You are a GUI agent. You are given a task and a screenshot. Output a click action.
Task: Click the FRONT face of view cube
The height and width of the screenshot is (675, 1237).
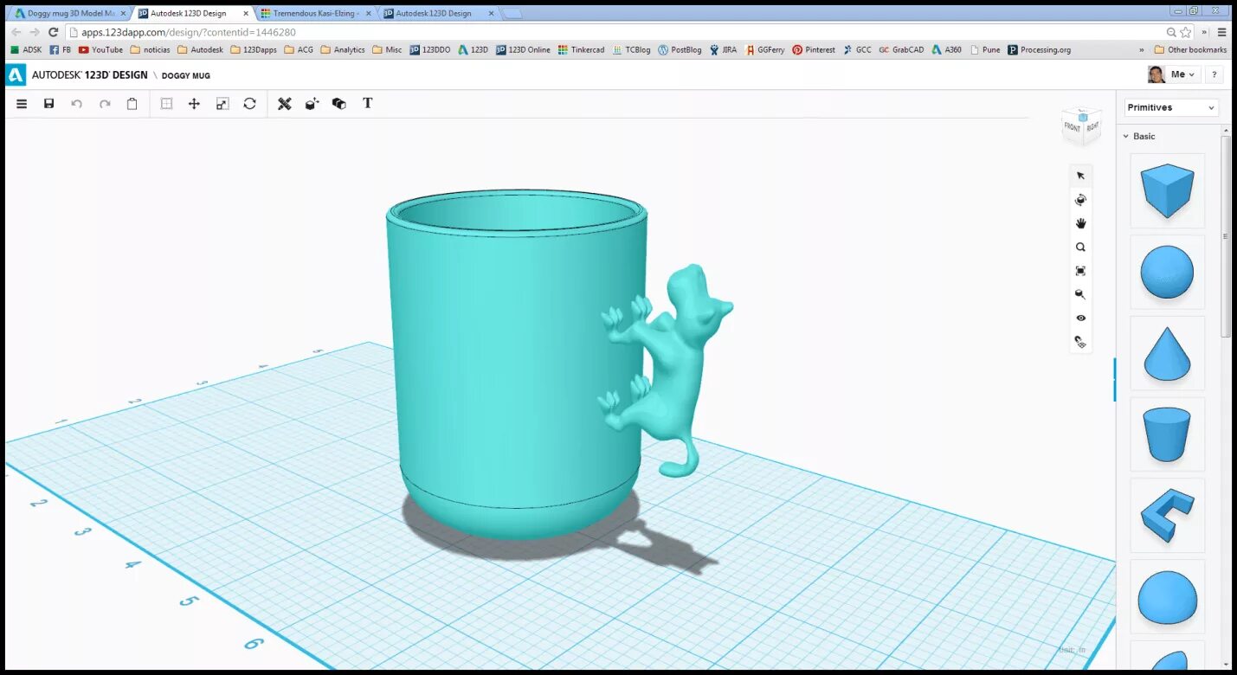(1073, 127)
